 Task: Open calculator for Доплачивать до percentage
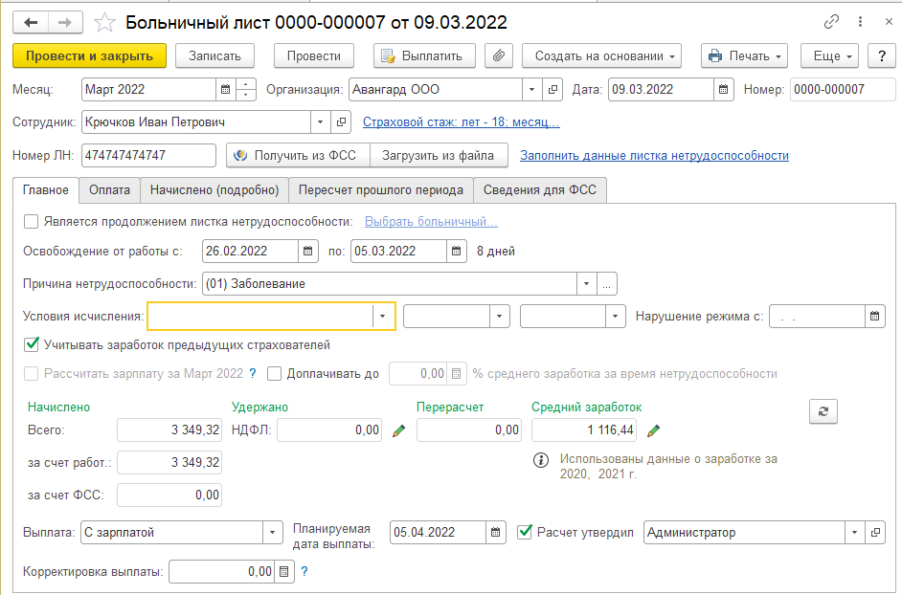pyautogui.click(x=456, y=374)
